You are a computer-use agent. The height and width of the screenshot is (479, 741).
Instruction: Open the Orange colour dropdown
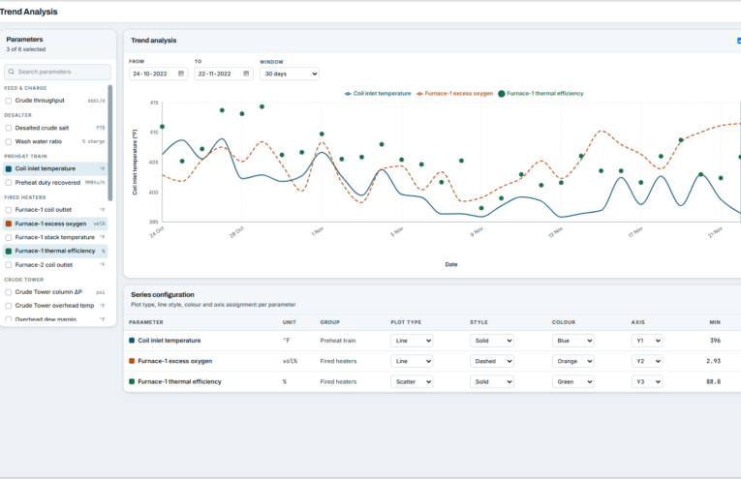point(572,361)
